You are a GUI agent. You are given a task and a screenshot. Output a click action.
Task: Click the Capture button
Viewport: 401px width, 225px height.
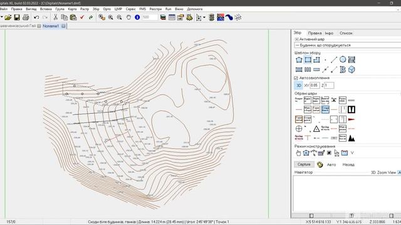(x=304, y=164)
